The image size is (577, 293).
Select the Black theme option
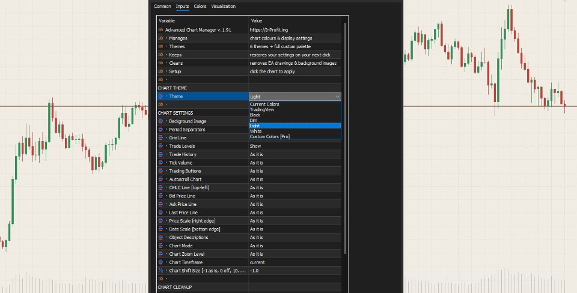(x=295, y=115)
